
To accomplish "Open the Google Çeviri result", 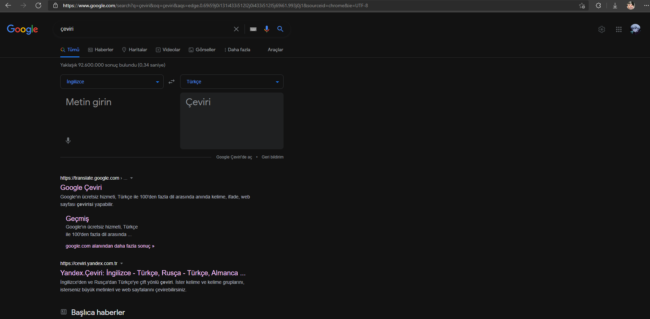I will click(81, 188).
